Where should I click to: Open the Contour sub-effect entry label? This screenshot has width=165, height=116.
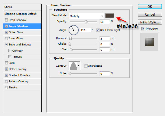(17, 50)
